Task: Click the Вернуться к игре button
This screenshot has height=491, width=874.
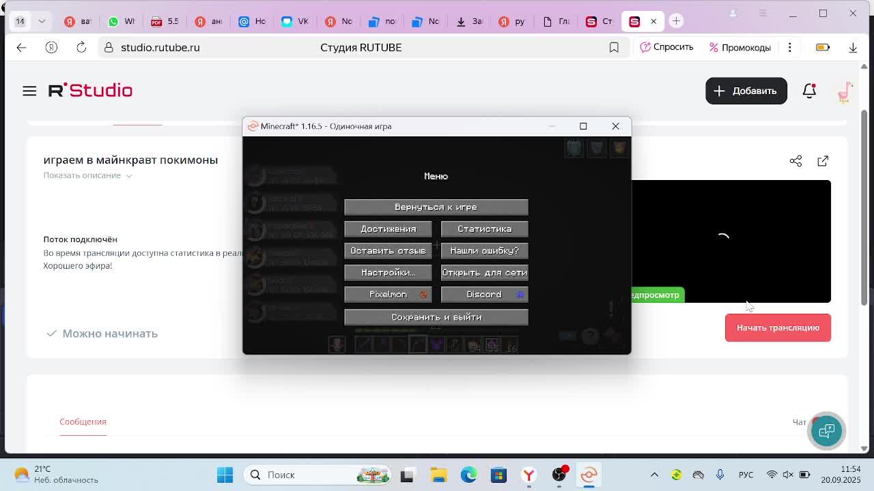Action: (436, 207)
